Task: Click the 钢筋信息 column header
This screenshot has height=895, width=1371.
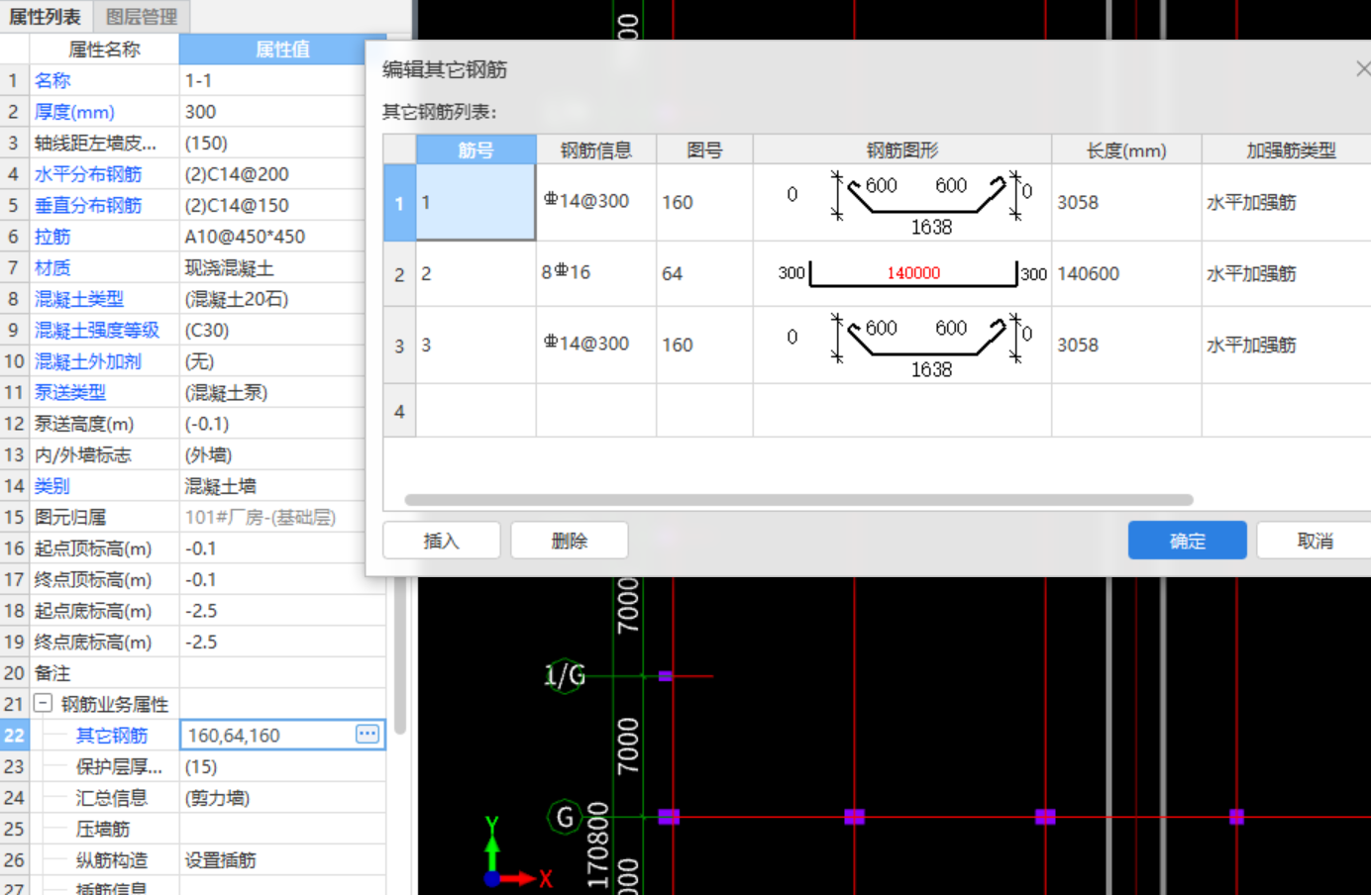Action: click(596, 149)
